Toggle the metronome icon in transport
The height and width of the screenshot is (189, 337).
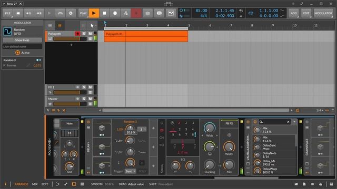coord(241,16)
